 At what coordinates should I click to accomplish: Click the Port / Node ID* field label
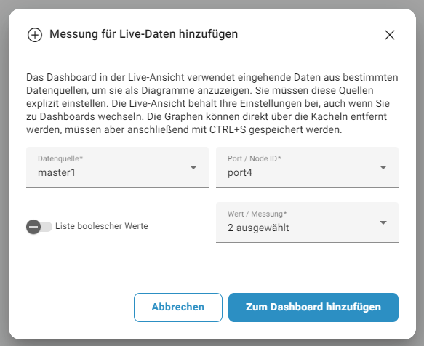coord(255,158)
